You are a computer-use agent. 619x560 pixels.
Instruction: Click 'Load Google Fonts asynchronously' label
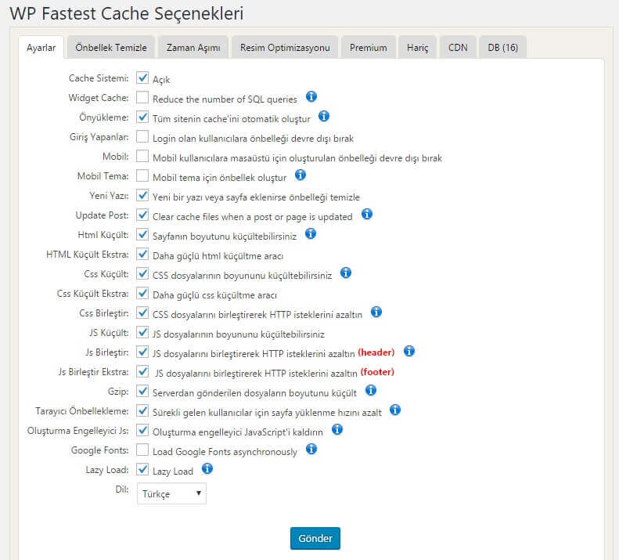225,452
